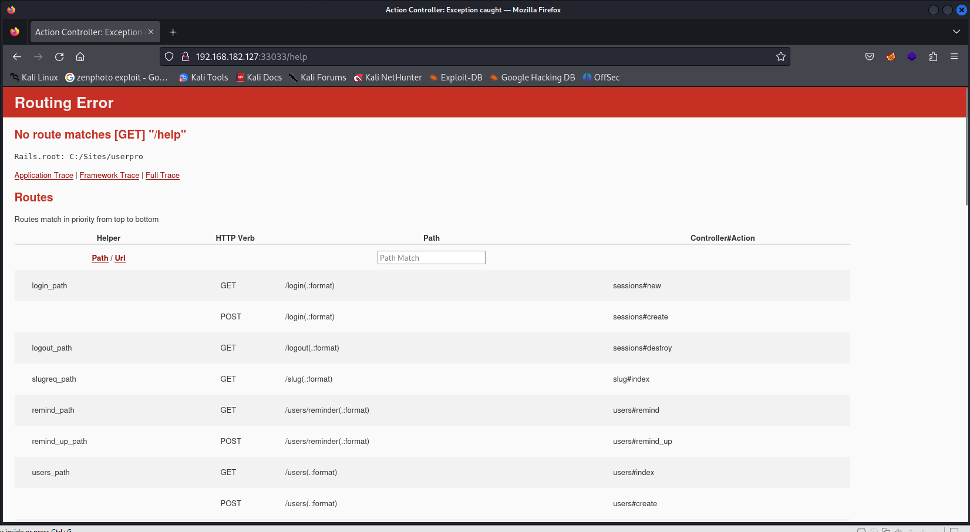This screenshot has width=970, height=532.
Task: Expand the list all tabs dropdown
Action: tap(956, 32)
